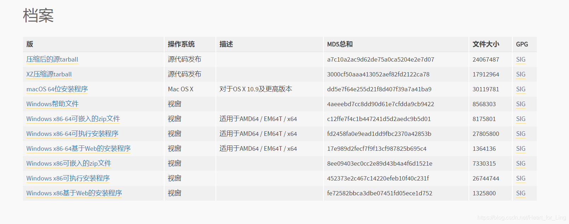
Task: Select MD5 fe72582bbca3dbe07451fd05ece1d752
Action: pyautogui.click(x=380, y=193)
